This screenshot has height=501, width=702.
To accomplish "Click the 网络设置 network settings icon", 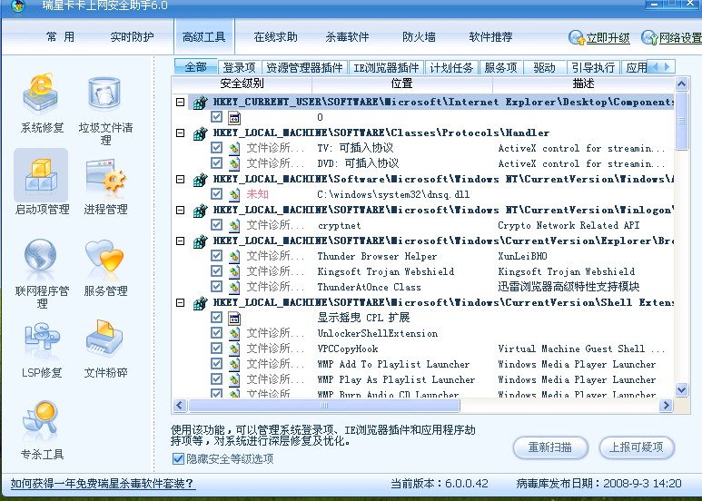I will (x=649, y=37).
